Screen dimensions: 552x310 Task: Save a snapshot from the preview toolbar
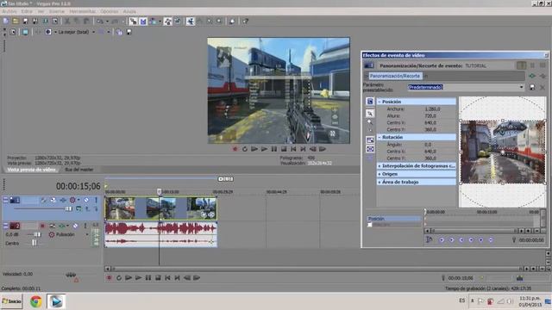pyautogui.click(x=129, y=32)
